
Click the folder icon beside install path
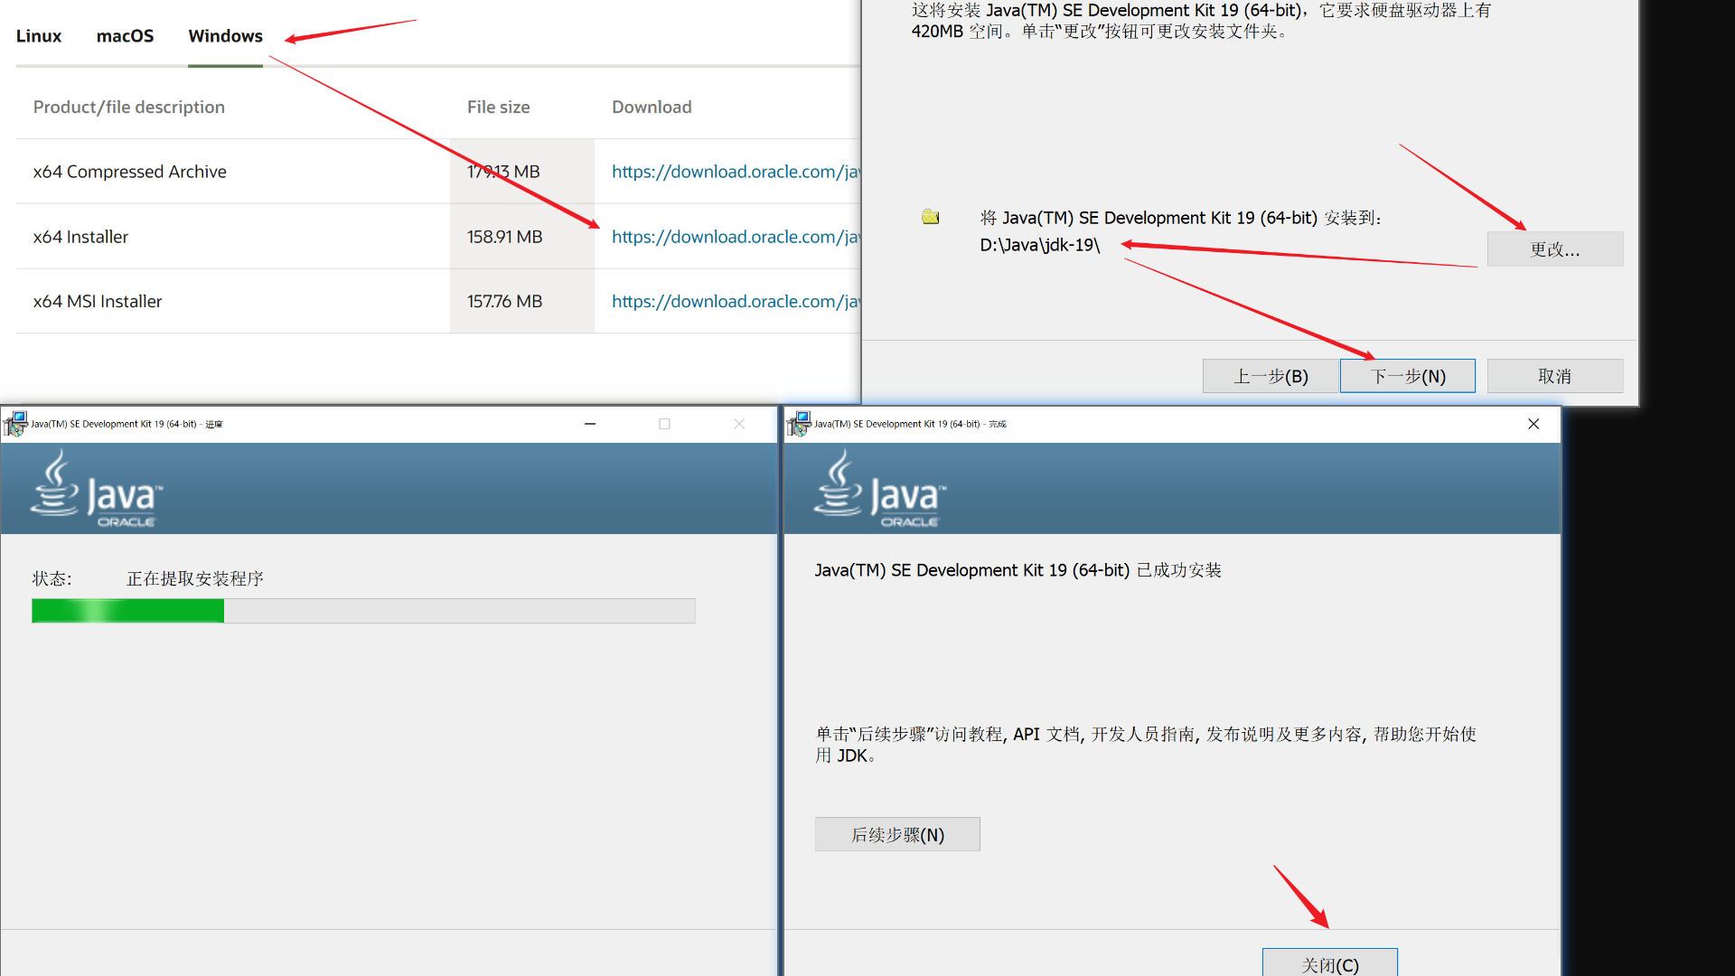[930, 217]
